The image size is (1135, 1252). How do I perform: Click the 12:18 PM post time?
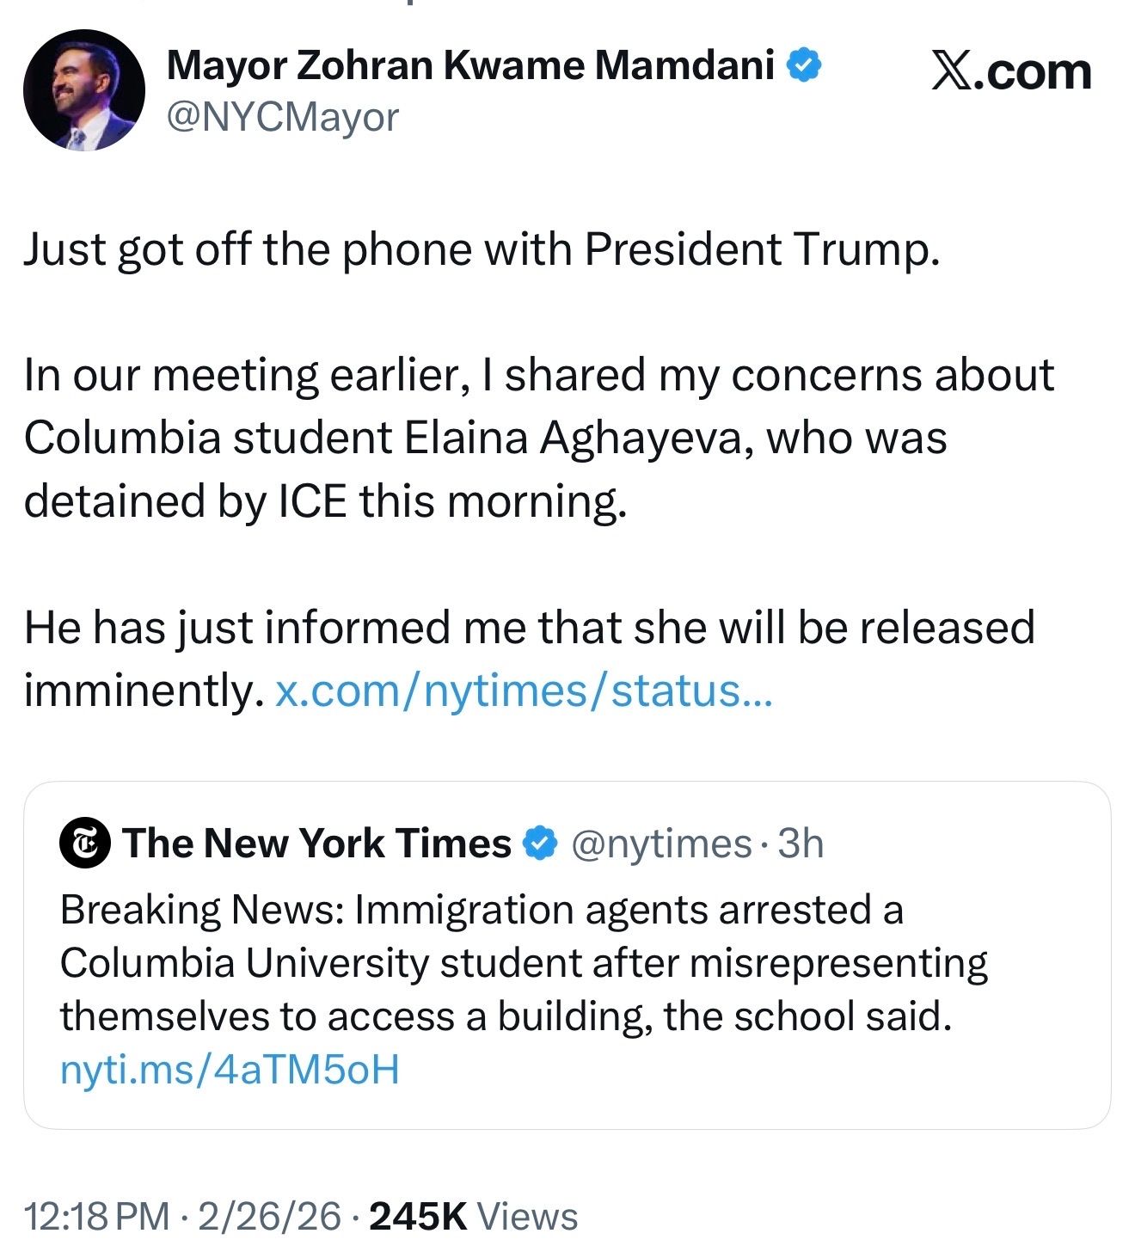[x=96, y=1217]
